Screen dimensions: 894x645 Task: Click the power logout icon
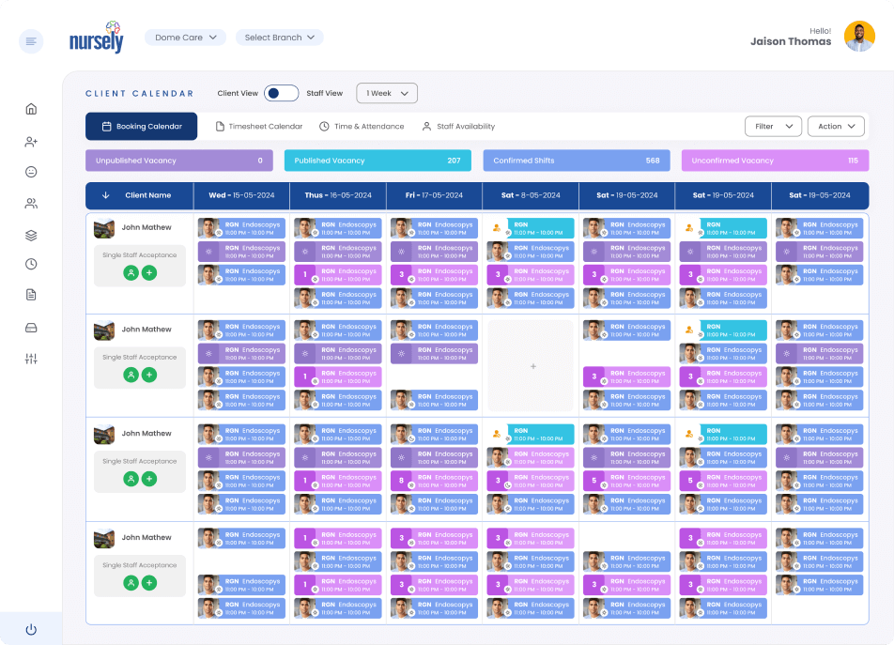point(31,629)
